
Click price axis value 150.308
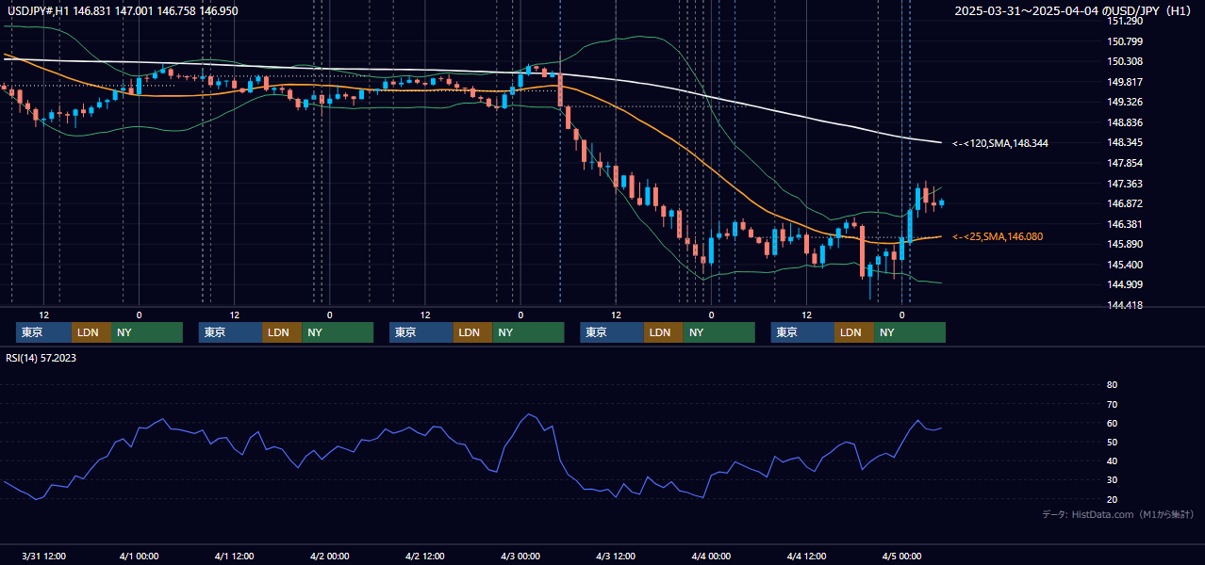tap(1125, 61)
